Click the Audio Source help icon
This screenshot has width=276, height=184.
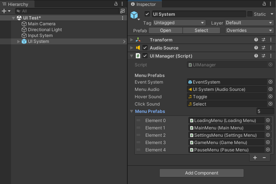(256, 48)
